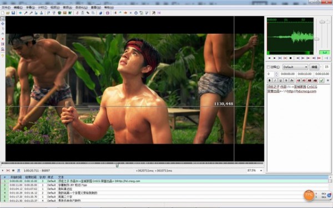Image resolution: width=333 pixels, height=208 pixels.
Task: Open the Translation Assistant toolbar icon
Action: click(125, 13)
